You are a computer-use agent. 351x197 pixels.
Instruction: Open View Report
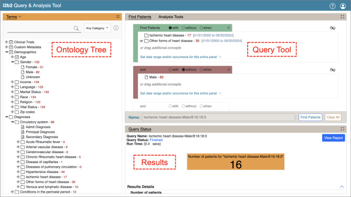333,138
